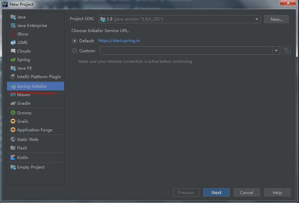Click the IntelliJ Platform Plugin icon
The width and height of the screenshot is (299, 203).
click(13, 76)
